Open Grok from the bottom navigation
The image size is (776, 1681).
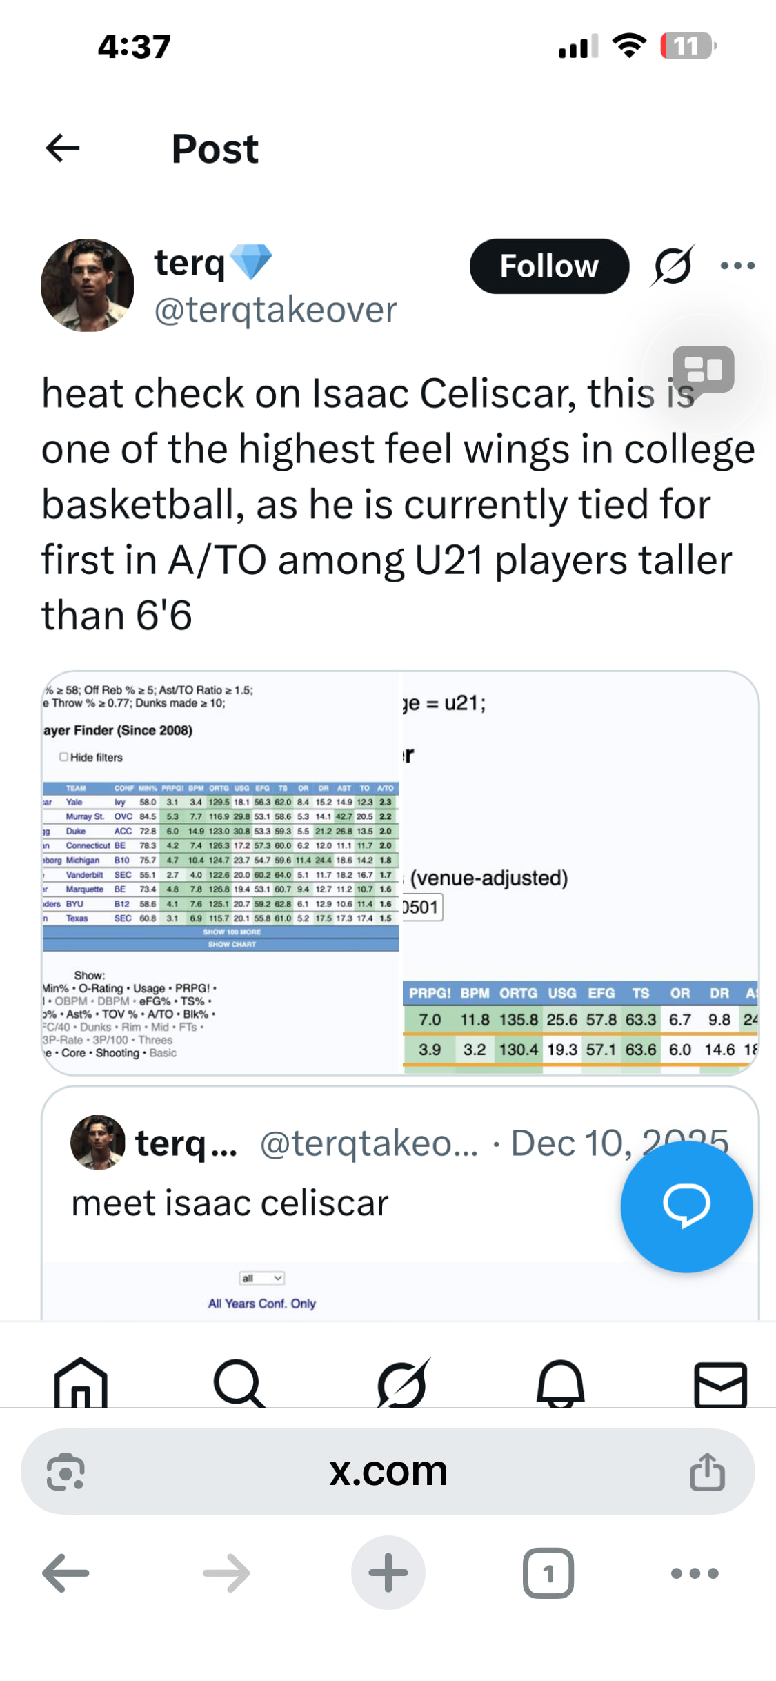click(402, 1383)
